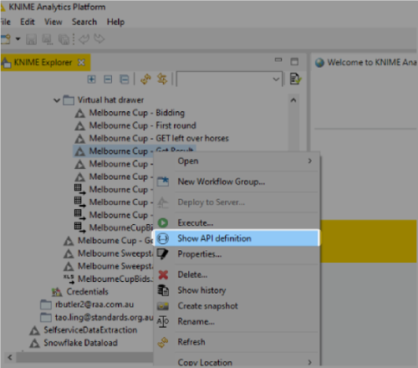Click the Show history icon
The width and height of the screenshot is (418, 368).
tap(163, 290)
